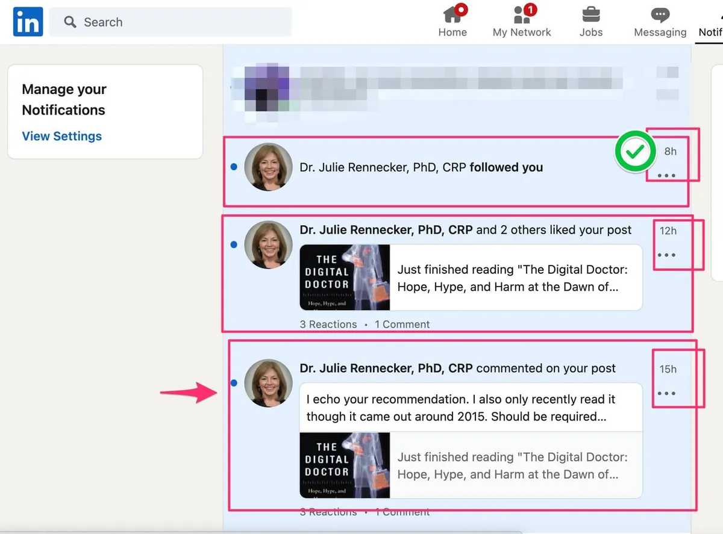Open the Messaging speech bubble icon

point(660,15)
